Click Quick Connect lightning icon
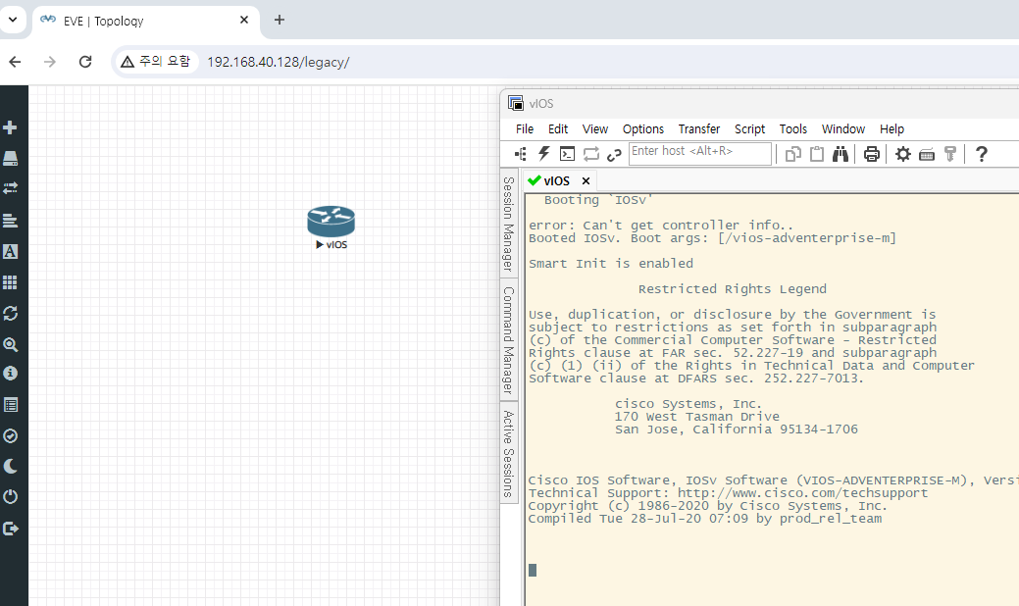The image size is (1019, 606). point(544,154)
